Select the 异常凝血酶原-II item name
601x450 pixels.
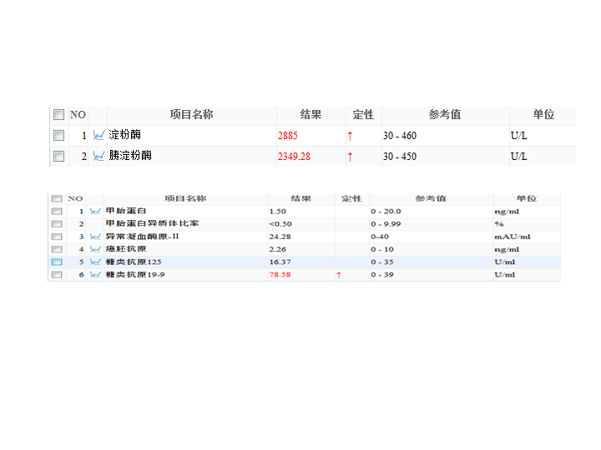142,237
